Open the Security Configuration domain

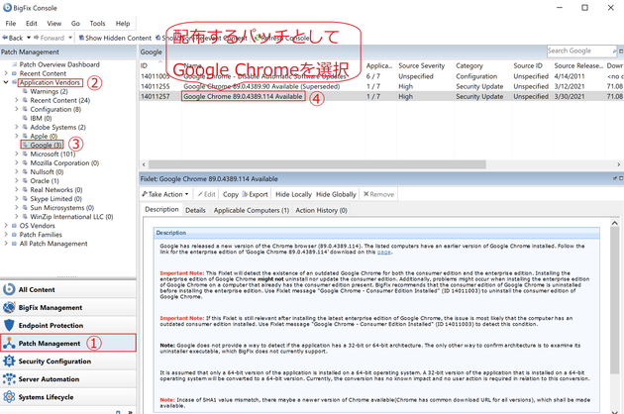coord(67,362)
